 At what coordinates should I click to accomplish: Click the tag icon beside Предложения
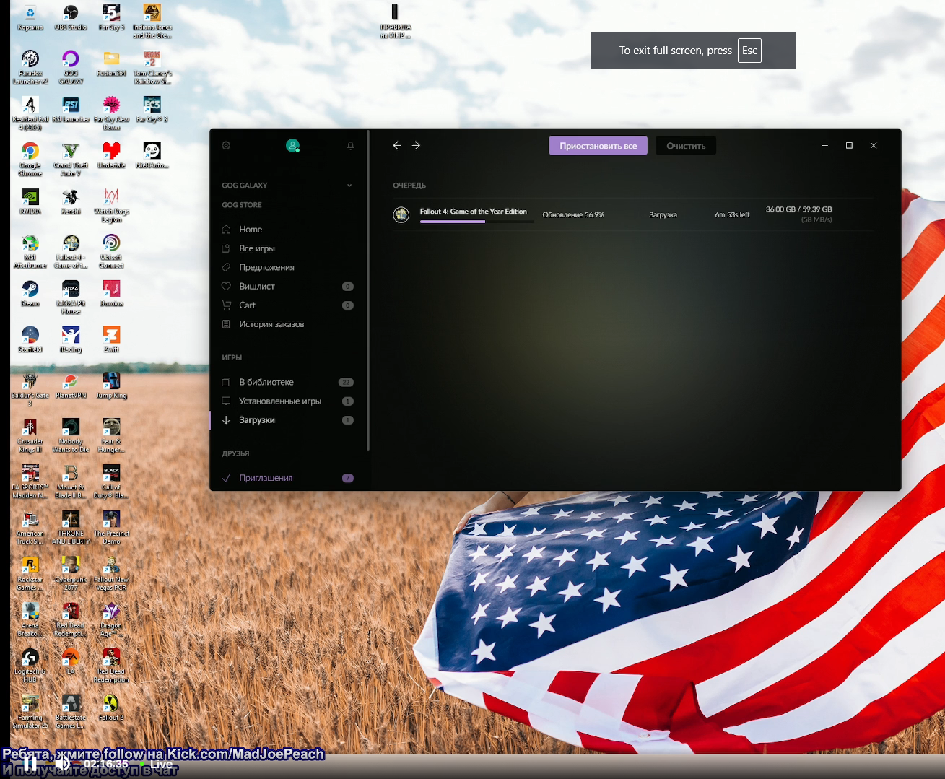point(226,267)
